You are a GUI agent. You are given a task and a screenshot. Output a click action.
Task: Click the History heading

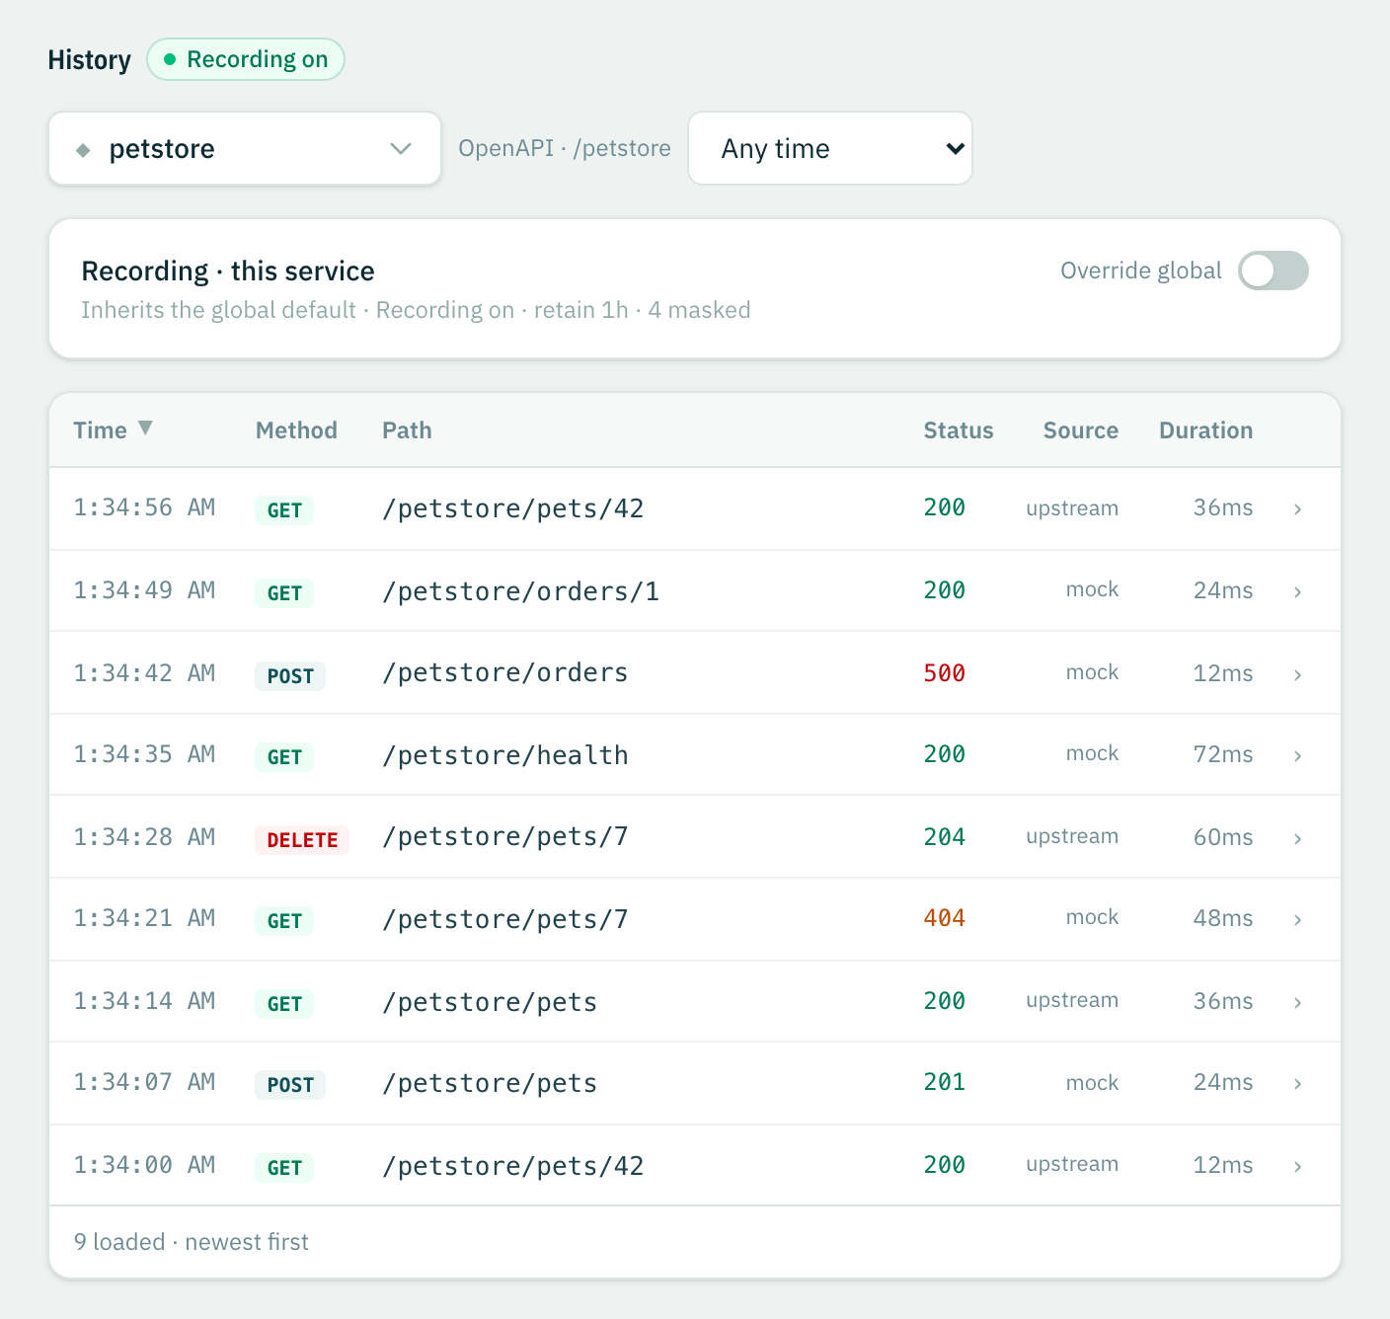(x=89, y=60)
